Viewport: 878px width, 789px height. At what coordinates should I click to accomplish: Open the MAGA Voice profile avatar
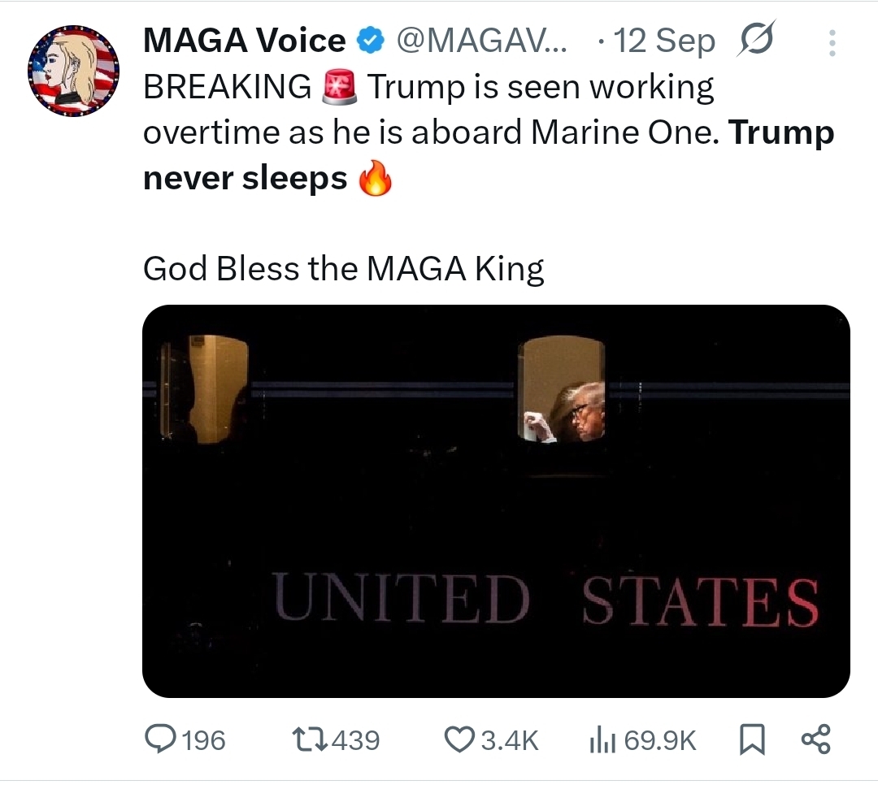74,72
